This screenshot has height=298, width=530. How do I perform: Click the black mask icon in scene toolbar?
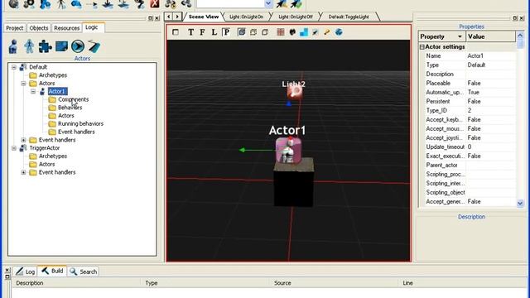pos(292,32)
